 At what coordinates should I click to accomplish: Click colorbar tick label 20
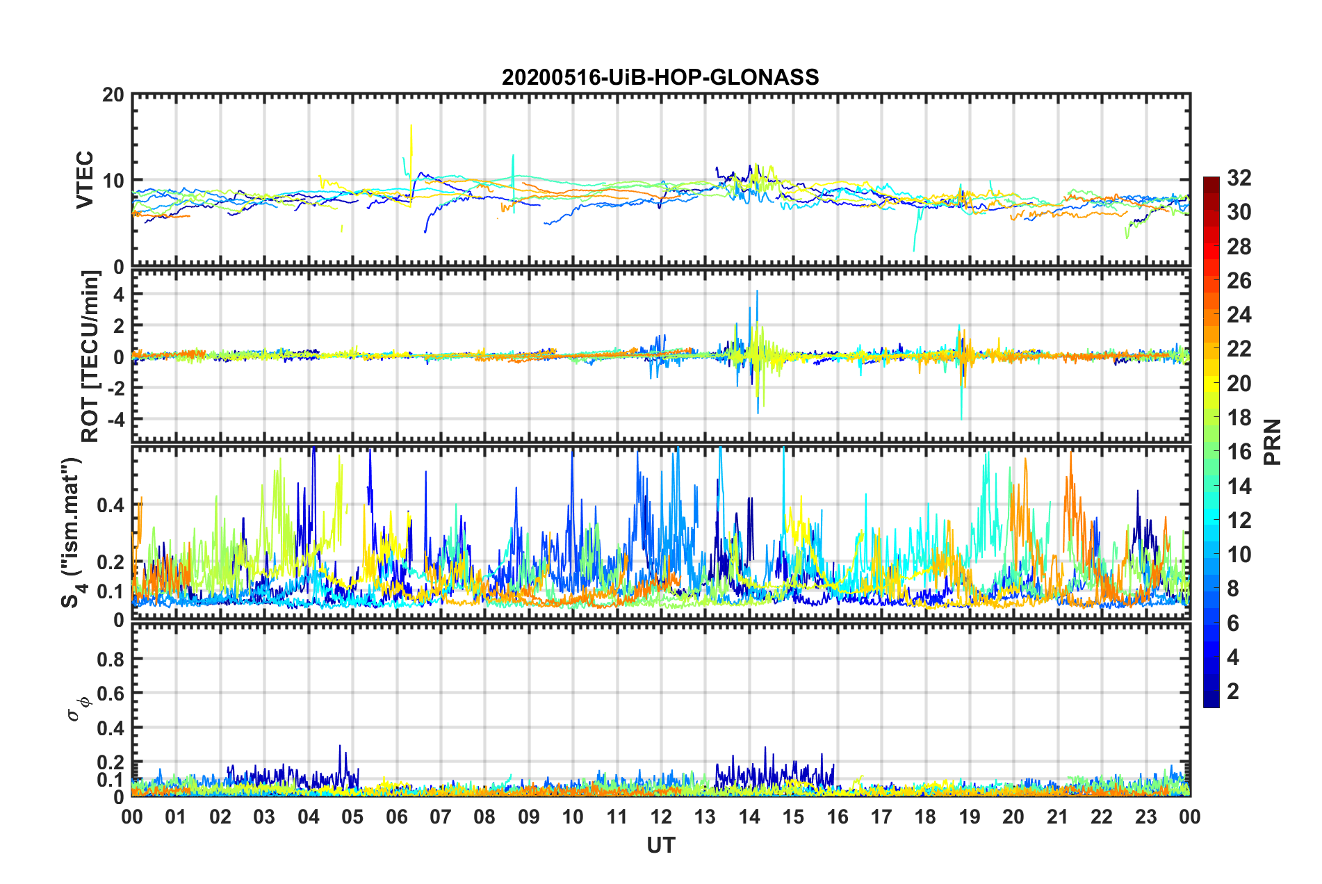1239,384
